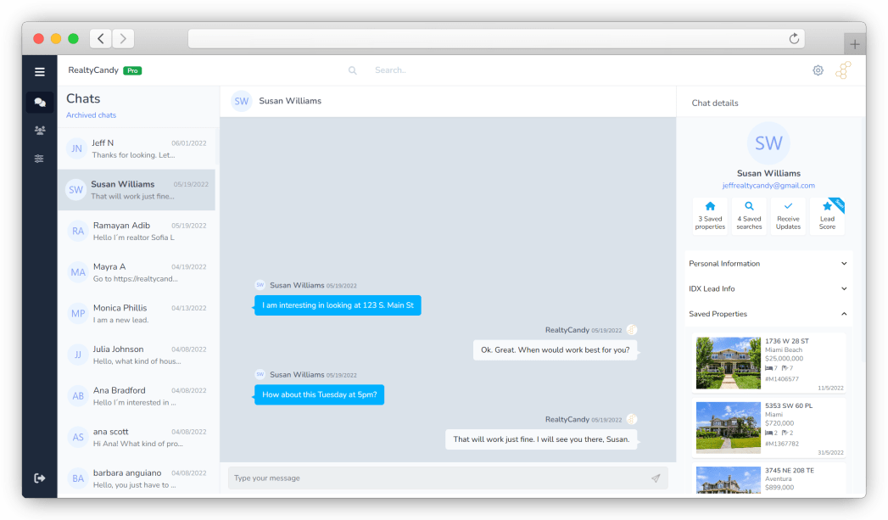888x520 pixels.
Task: Expand the IDX Lead Info section
Action: click(x=768, y=289)
